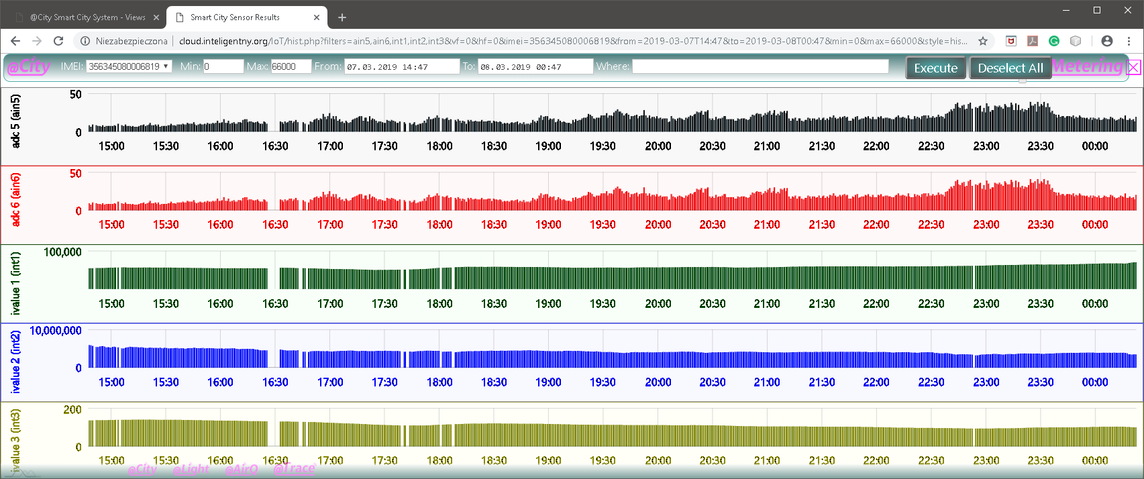Click the user profile avatar icon
This screenshot has height=479, width=1144.
click(1107, 41)
